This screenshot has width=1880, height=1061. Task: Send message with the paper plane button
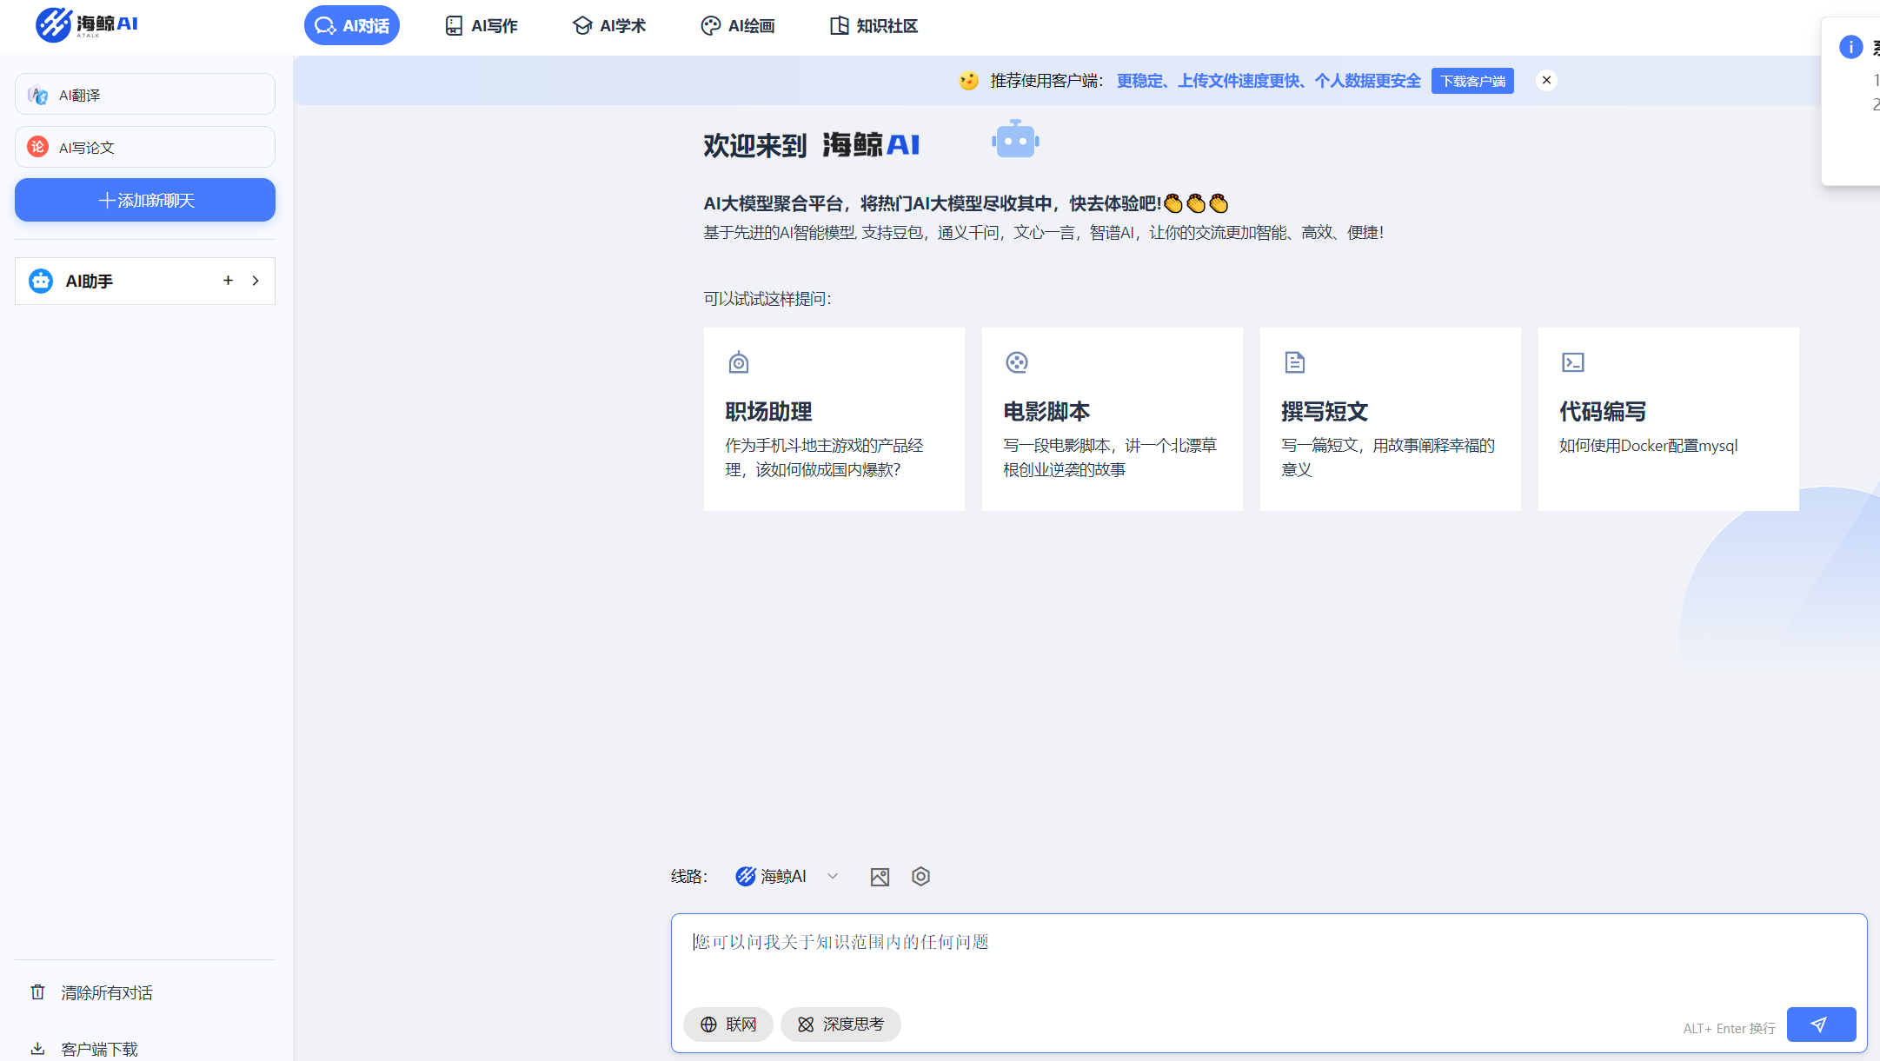(x=1821, y=1025)
